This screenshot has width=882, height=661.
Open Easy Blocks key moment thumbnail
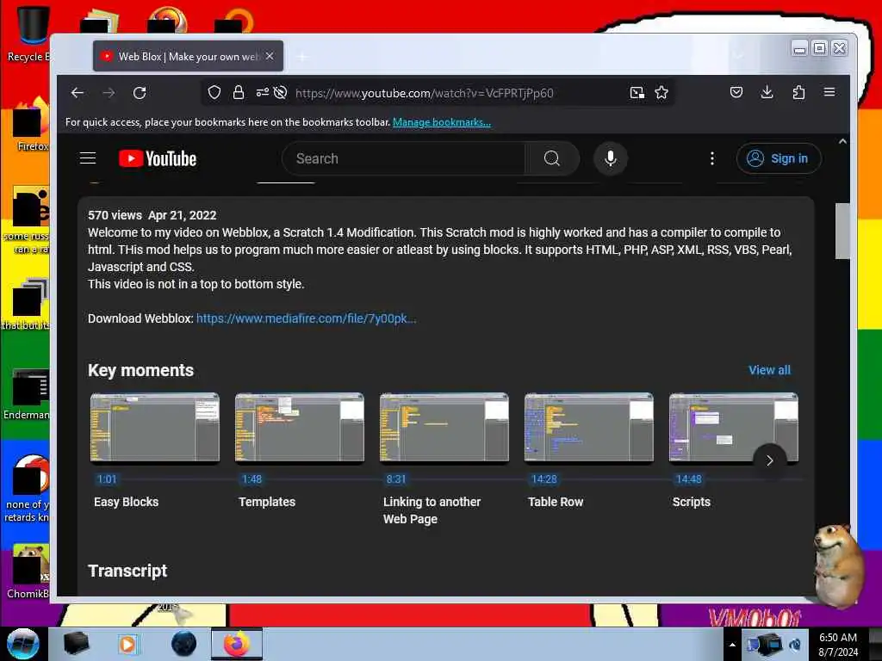pos(155,427)
